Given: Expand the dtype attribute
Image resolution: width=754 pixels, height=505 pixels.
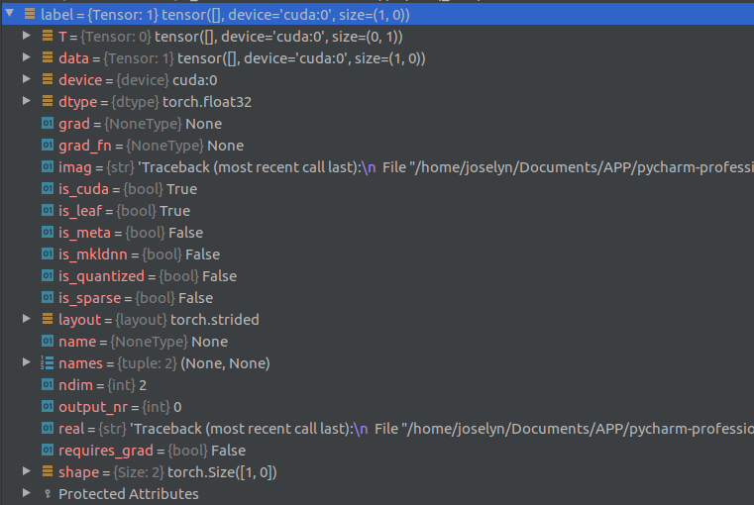Looking at the screenshot, I should click(x=27, y=100).
